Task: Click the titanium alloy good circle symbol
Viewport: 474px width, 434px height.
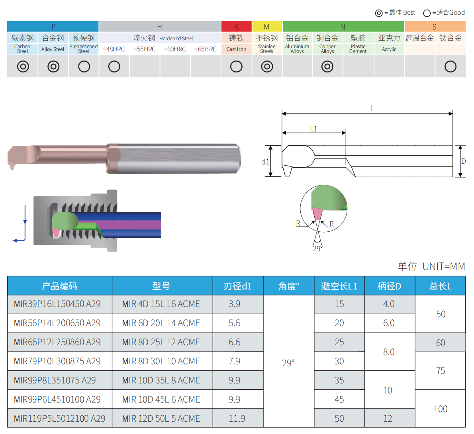Action: pos(450,66)
